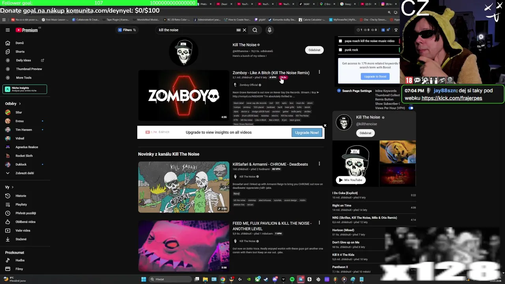The height and width of the screenshot is (284, 505).
Task: Open Agraelus Reakce channel subscription
Action: point(27,147)
